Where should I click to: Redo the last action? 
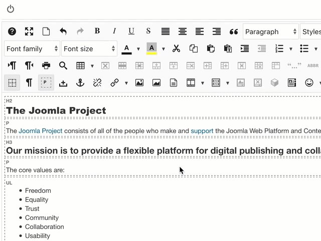(80, 32)
